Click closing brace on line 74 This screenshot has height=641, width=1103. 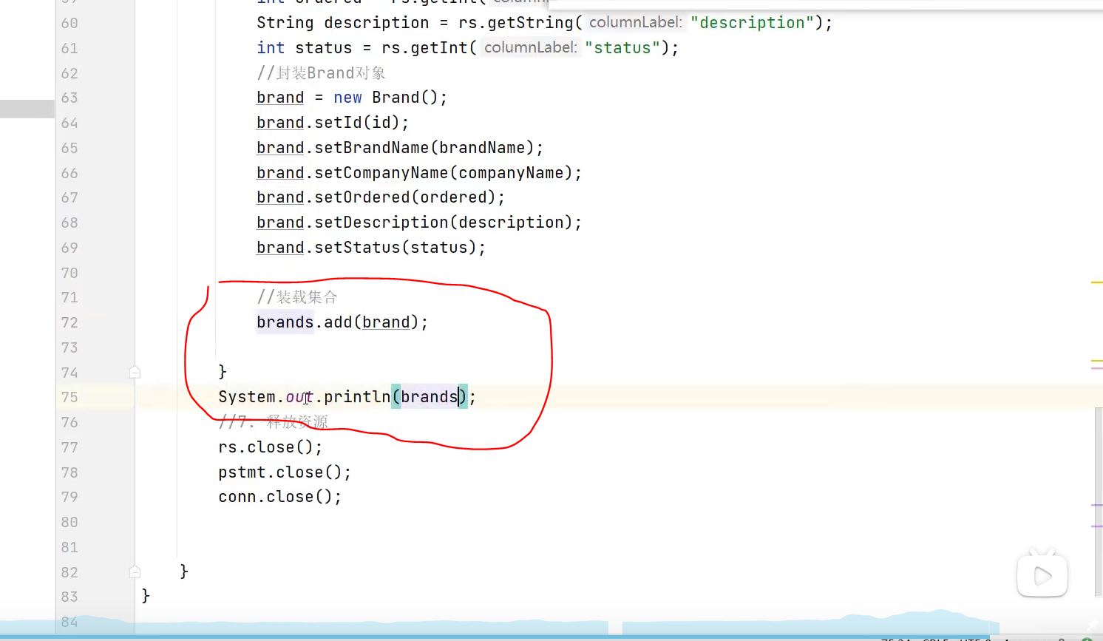point(223,372)
